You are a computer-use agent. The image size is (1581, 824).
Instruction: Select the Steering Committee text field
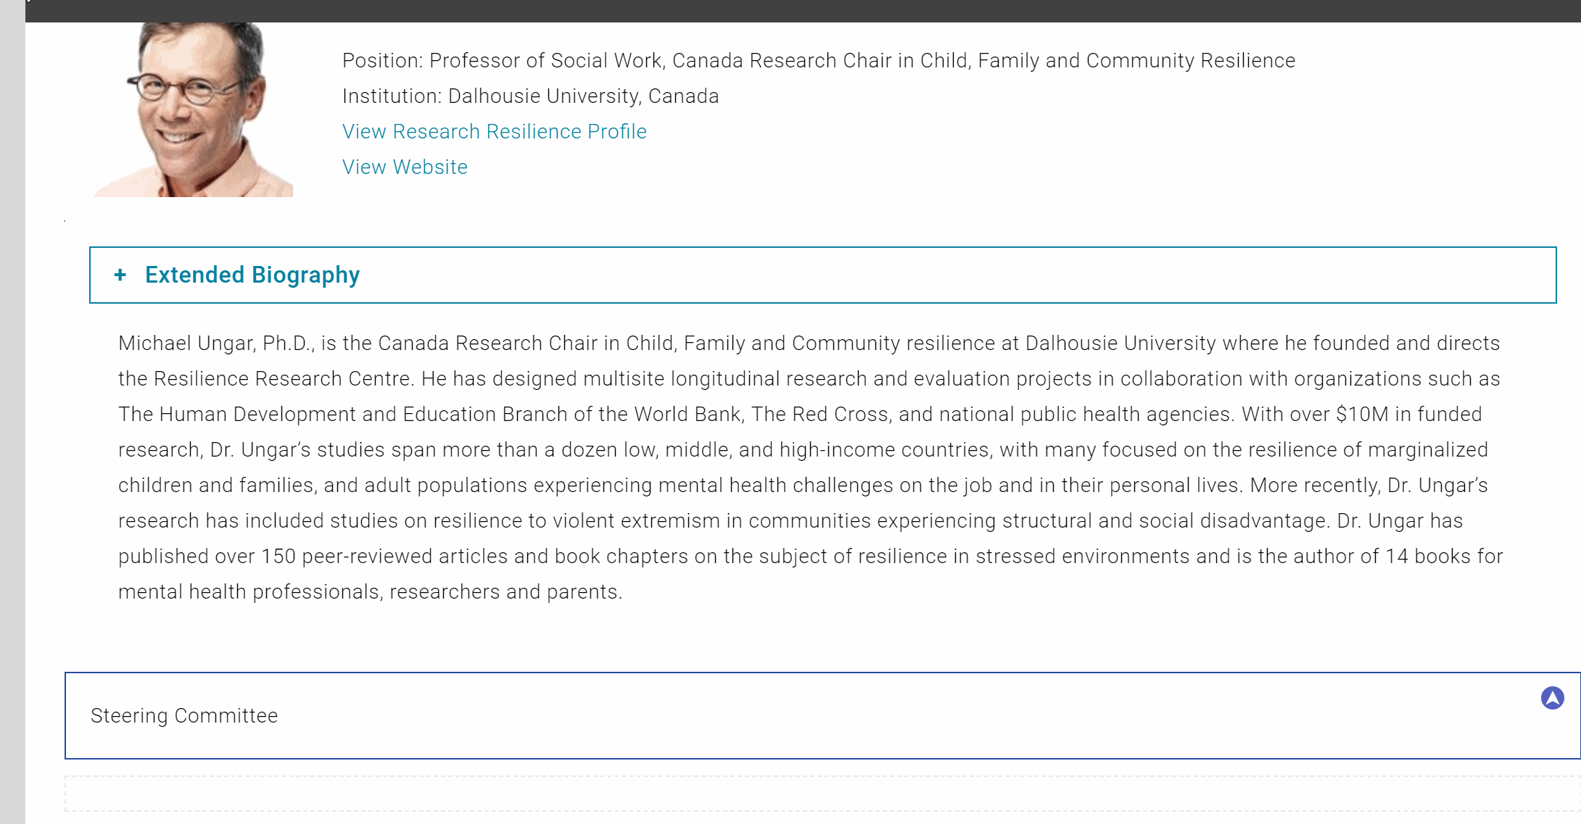click(x=822, y=716)
